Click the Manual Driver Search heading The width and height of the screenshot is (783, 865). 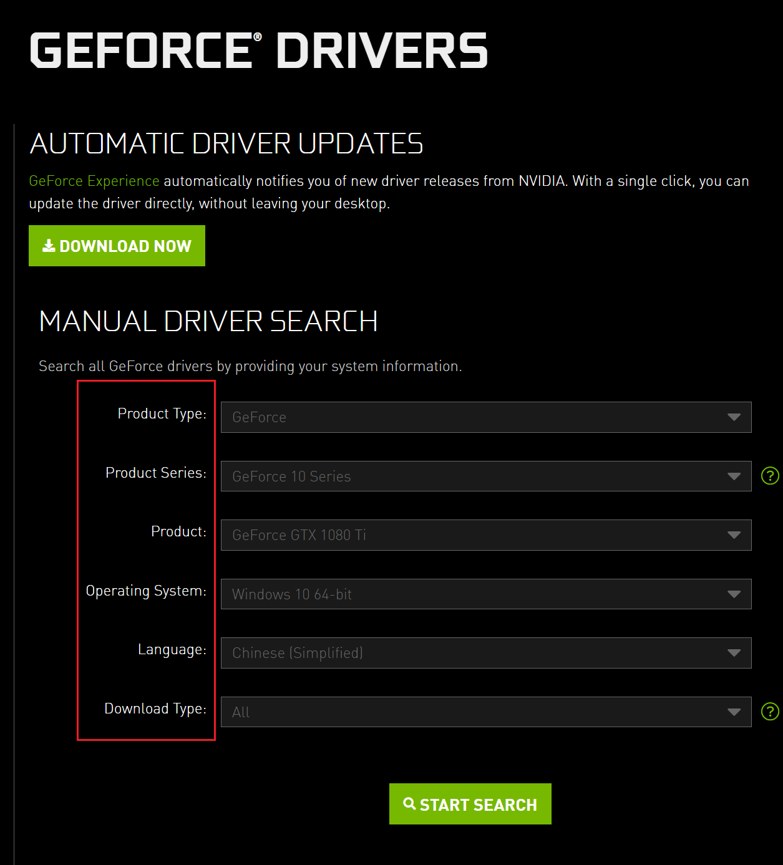click(208, 321)
